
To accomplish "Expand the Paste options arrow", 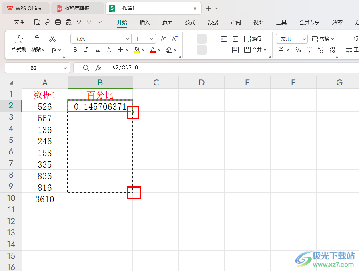I will (43, 50).
